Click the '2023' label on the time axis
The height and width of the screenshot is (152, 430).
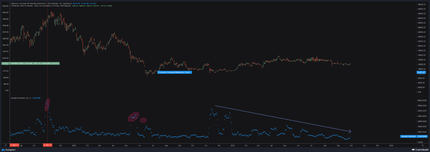[232, 146]
